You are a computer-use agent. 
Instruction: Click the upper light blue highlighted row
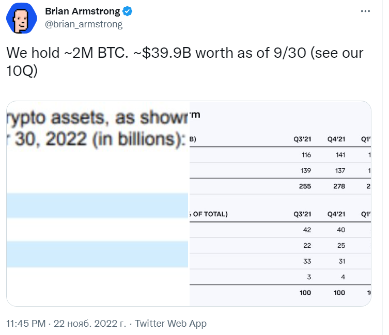tap(97, 205)
